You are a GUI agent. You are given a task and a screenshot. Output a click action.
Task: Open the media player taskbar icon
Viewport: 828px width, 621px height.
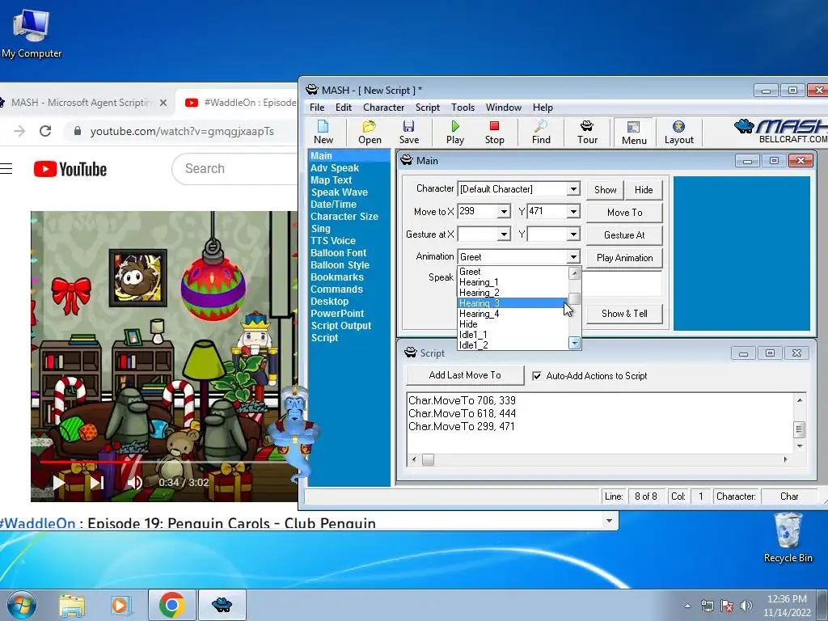[x=120, y=605]
